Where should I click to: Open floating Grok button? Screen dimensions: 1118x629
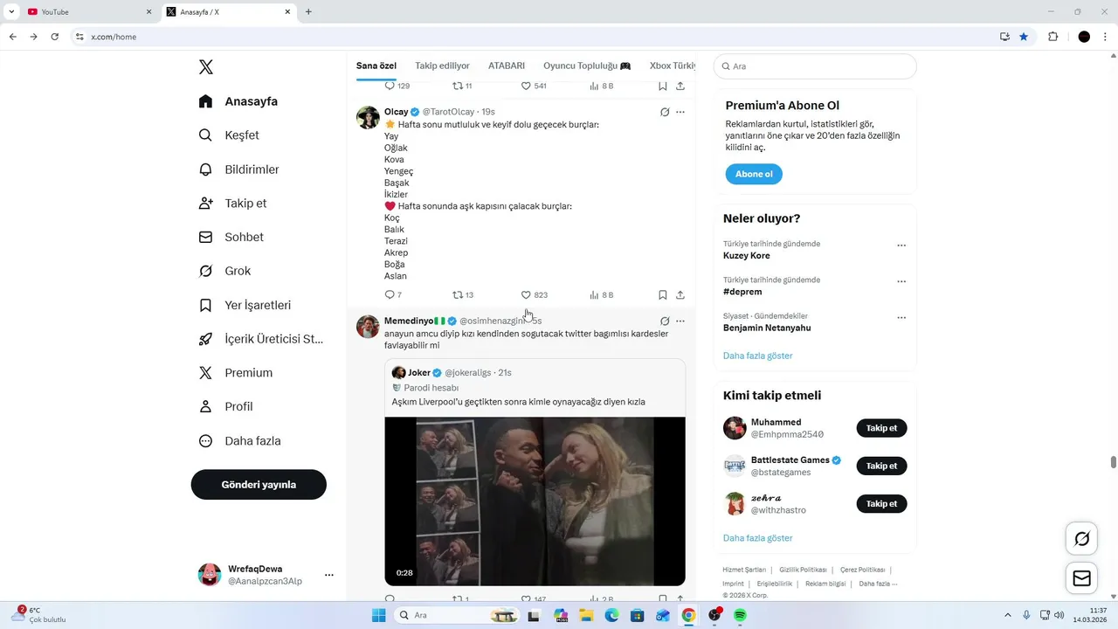point(1081,539)
